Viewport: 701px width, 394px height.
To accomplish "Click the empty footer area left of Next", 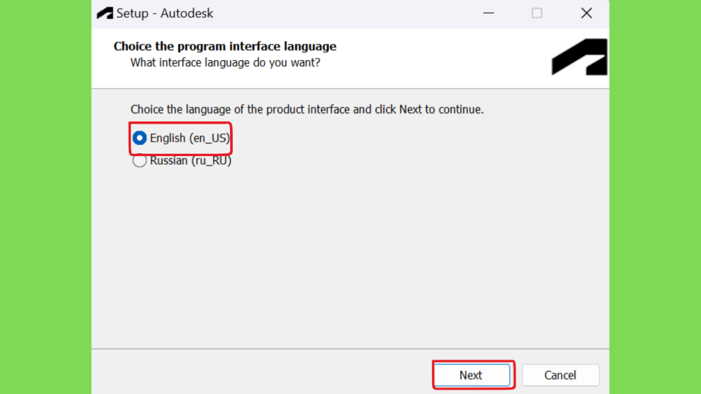I will (262, 371).
